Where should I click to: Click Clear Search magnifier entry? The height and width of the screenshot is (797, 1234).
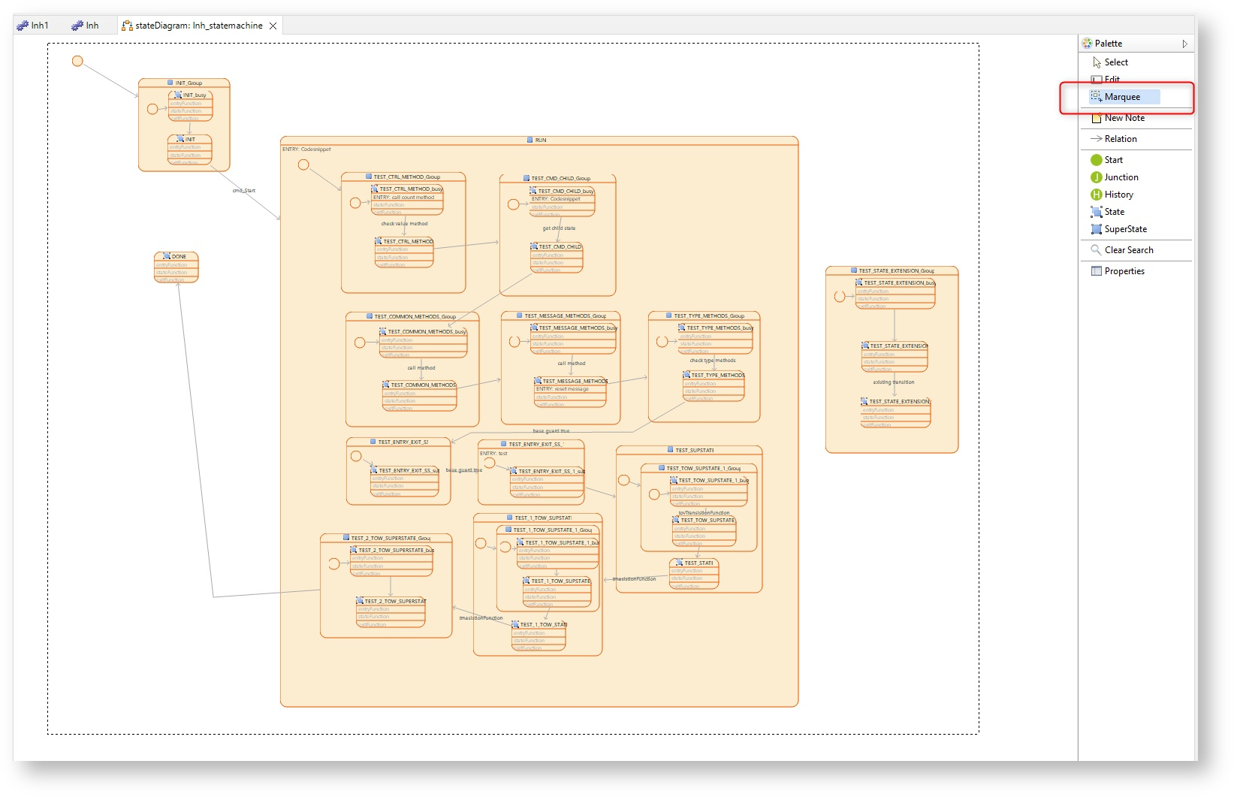coord(1128,250)
